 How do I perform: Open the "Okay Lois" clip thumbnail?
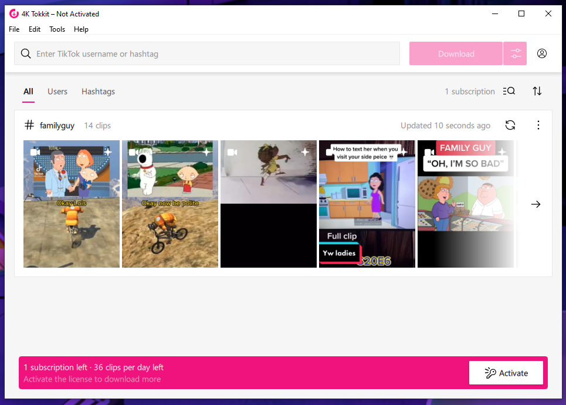tap(72, 204)
